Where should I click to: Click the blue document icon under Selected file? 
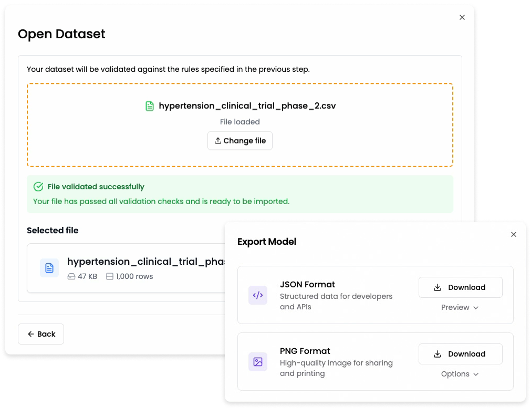(x=49, y=268)
